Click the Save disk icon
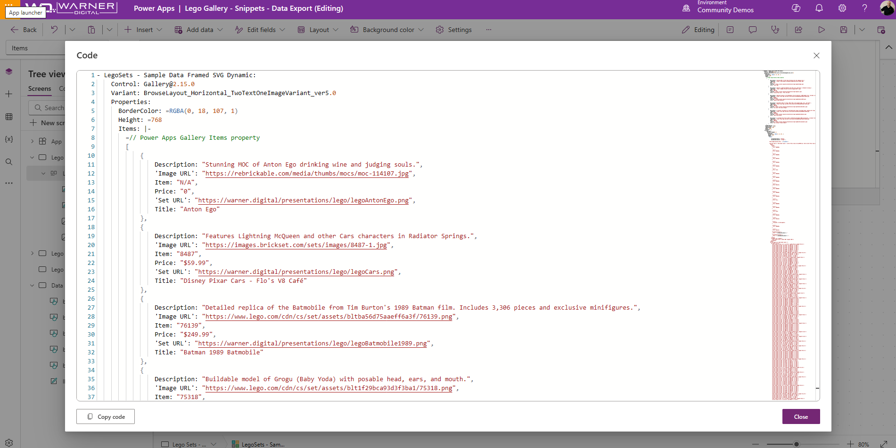Viewport: 896px width, 448px height. pos(844,30)
